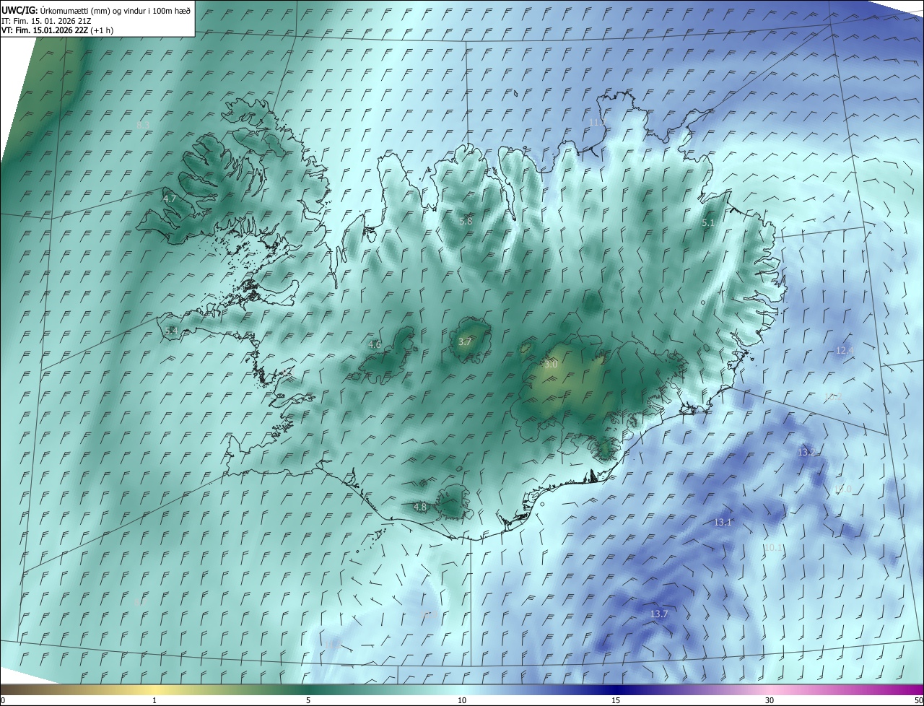Click the 4.7 value over the Westfjords
Screen dimensions: 924x706
pyautogui.click(x=170, y=199)
